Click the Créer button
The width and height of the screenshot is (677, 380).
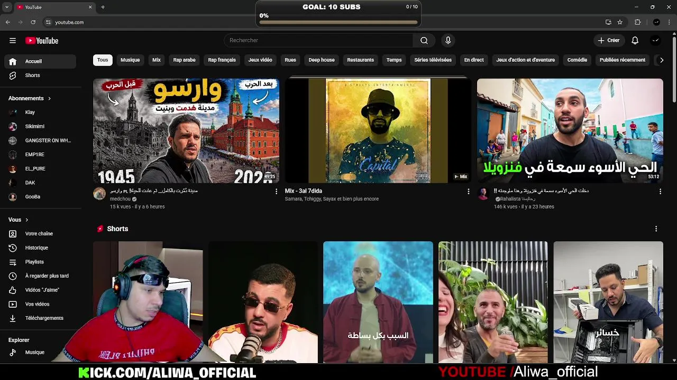click(608, 41)
